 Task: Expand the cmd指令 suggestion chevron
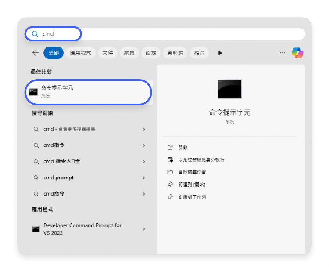tap(144, 145)
